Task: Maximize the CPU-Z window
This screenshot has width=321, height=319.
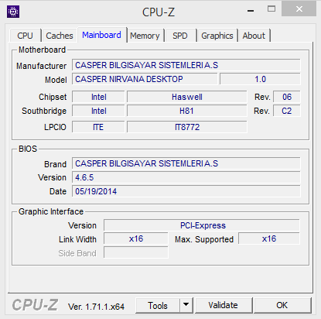Action: tap(271, 9)
